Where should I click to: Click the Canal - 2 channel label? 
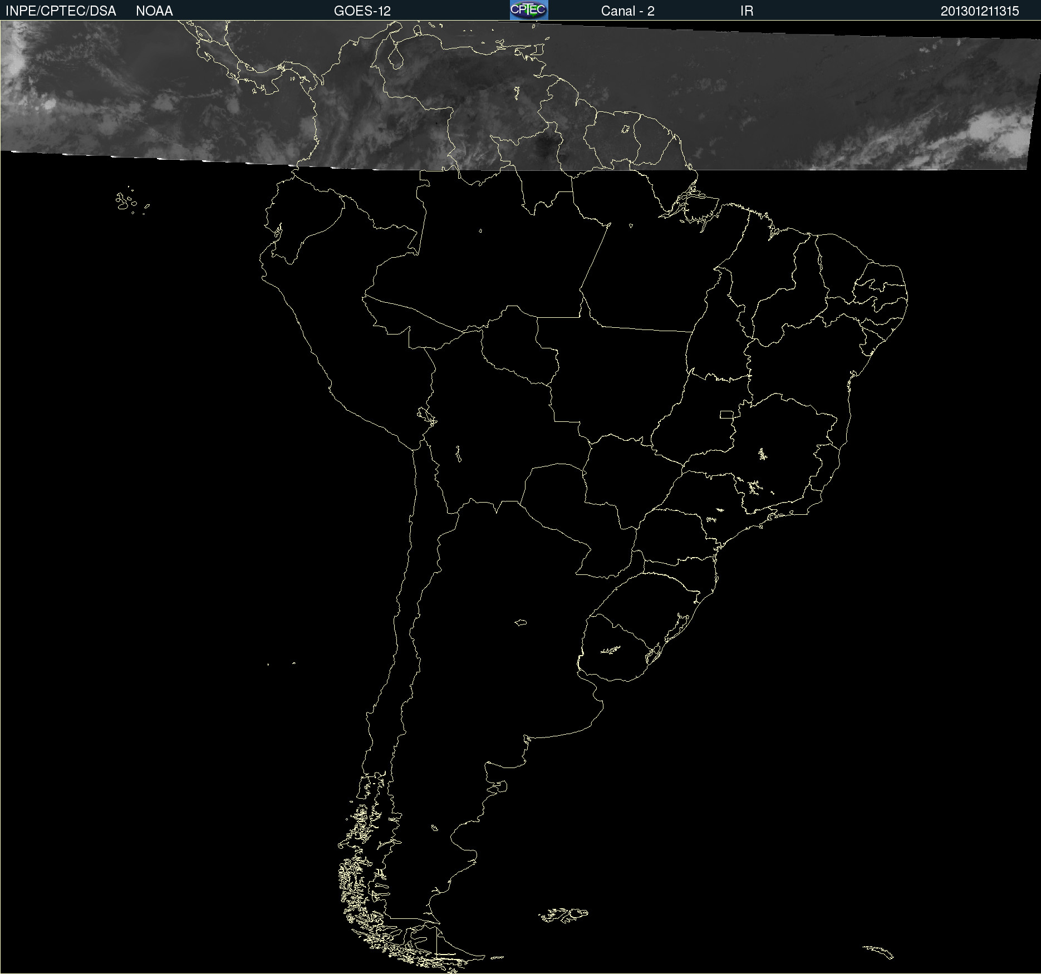pos(627,11)
